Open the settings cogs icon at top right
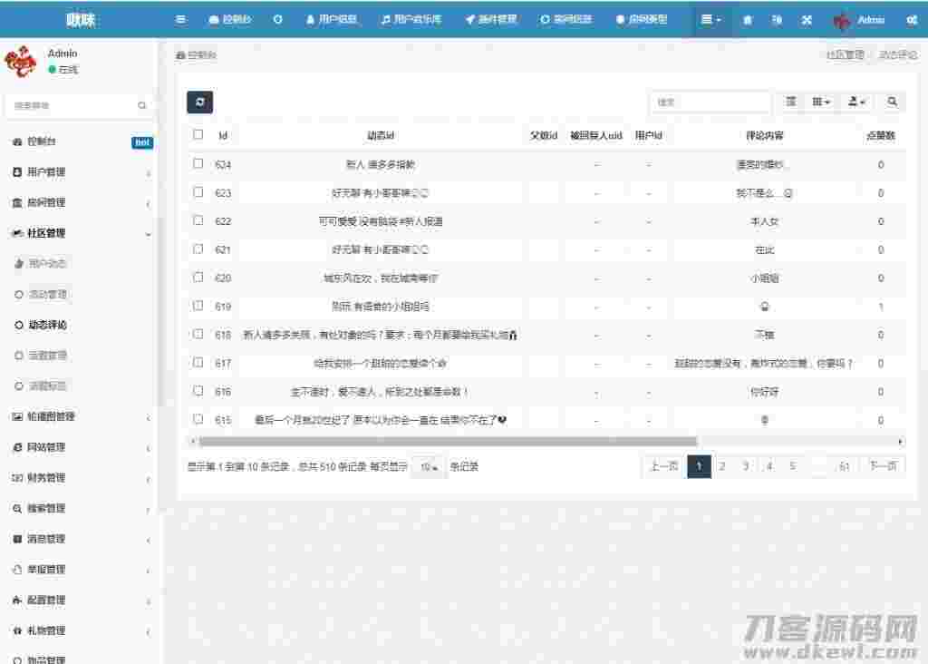The image size is (928, 664). tap(912, 20)
